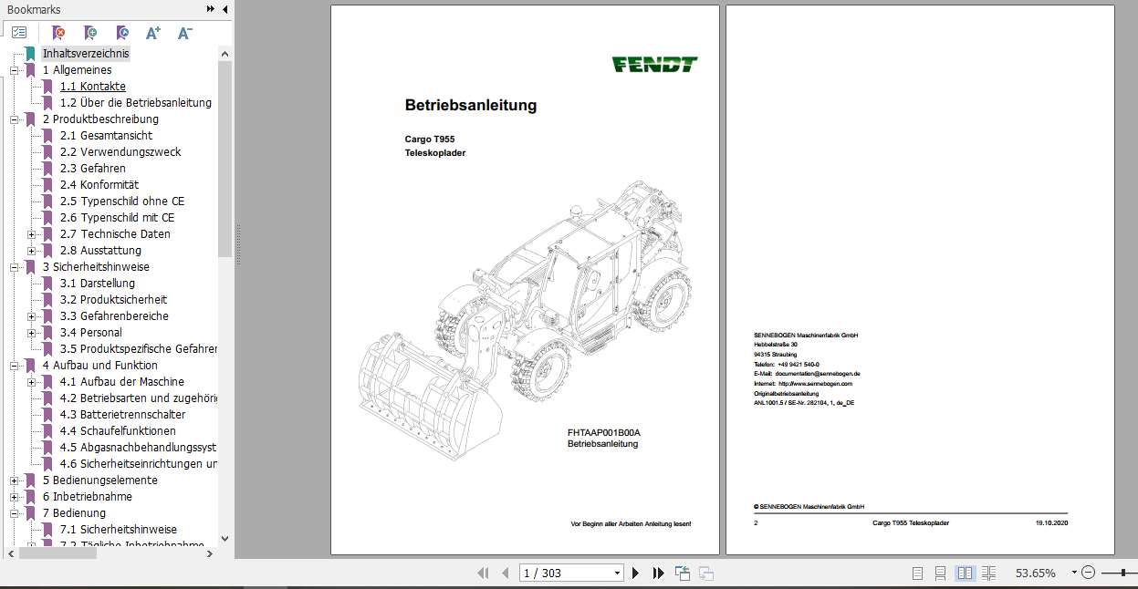Expand the 6 Inbetriebnahme node
This screenshot has height=589, width=1138.
pos(15,497)
